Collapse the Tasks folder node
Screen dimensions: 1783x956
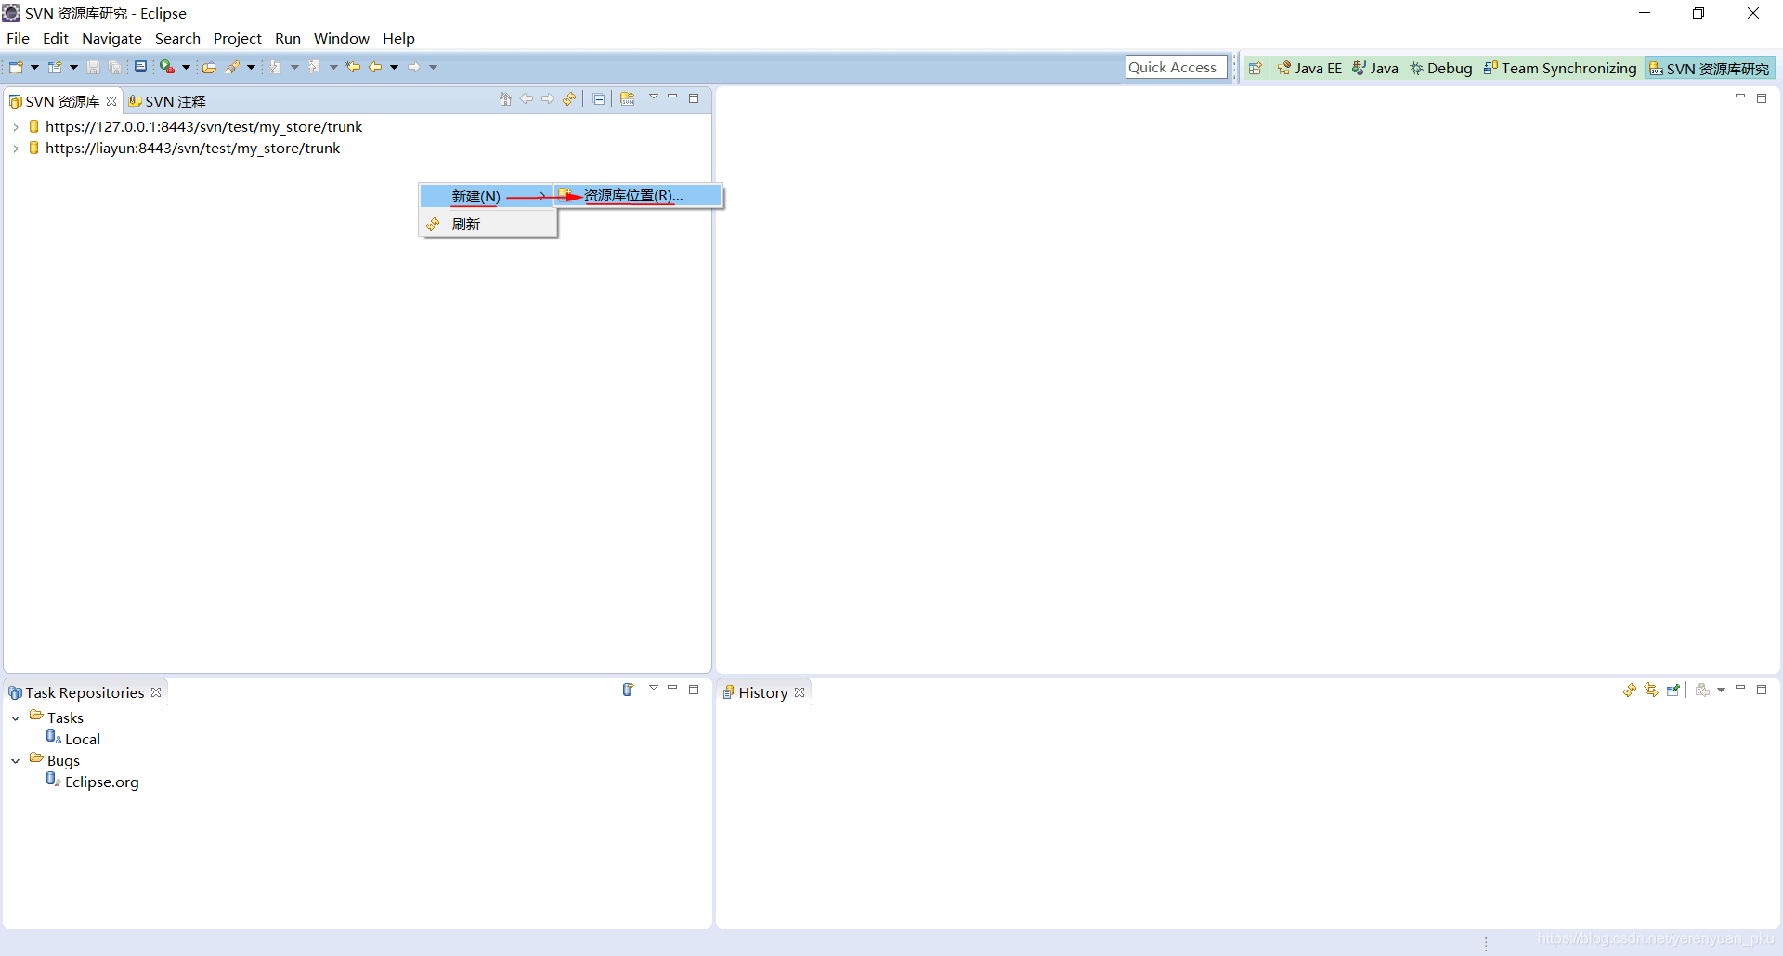[16, 718]
